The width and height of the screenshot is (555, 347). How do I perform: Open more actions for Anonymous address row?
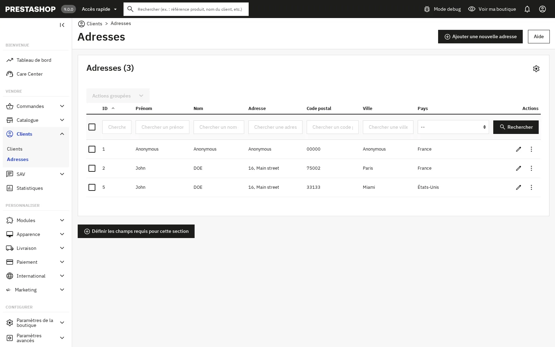531,149
